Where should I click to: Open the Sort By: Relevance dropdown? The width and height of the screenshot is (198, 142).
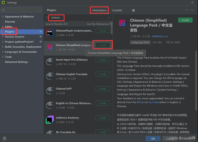pos(99,24)
